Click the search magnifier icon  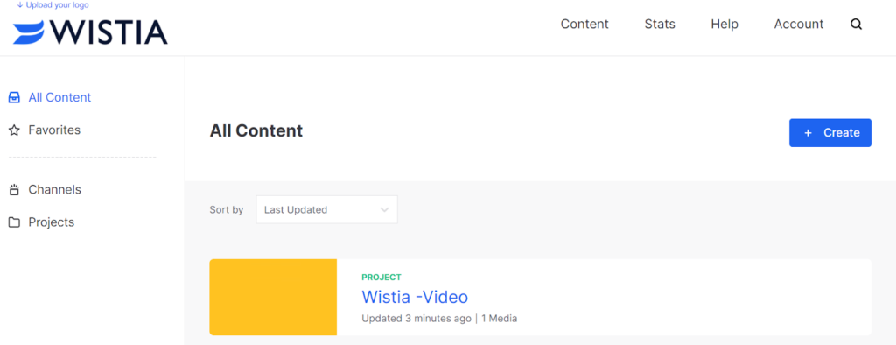(856, 24)
